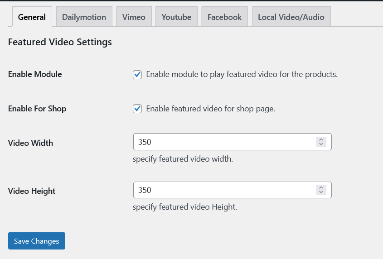Viewport: 383px width, 259px height.
Task: Decrease Video Width with the down arrow
Action: click(x=321, y=144)
